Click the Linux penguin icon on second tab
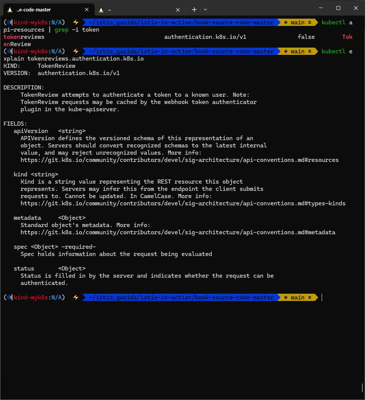 [x=101, y=10]
